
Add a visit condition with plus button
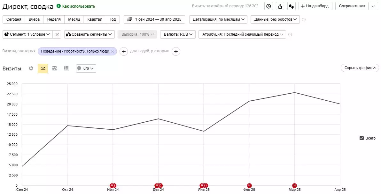(x=124, y=51)
